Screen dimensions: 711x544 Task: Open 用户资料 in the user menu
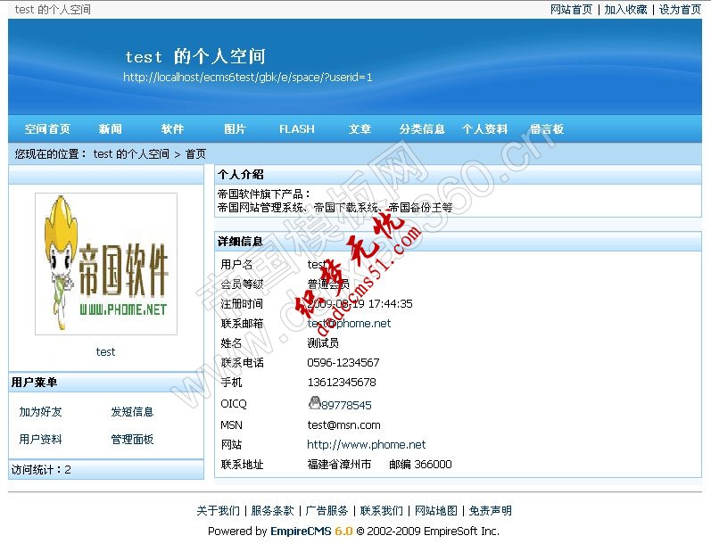(x=40, y=440)
